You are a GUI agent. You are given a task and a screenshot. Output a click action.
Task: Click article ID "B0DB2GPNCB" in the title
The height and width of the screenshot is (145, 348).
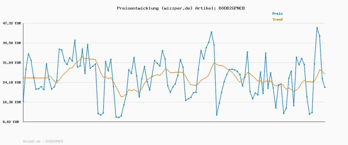click(x=231, y=8)
